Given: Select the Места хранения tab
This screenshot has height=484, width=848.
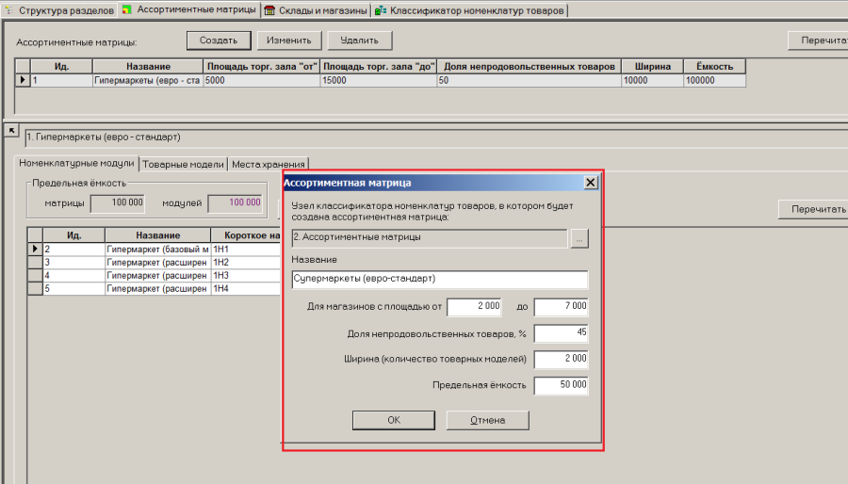Looking at the screenshot, I should 269,164.
